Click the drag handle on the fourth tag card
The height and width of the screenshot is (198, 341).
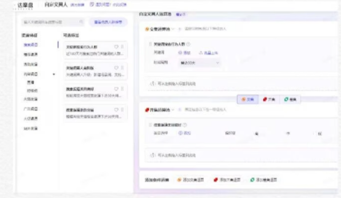click(122, 110)
